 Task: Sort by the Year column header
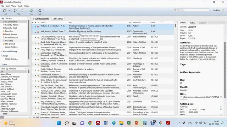coord(130,23)
